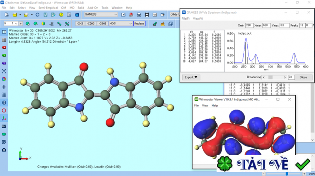Screen dimensions: 315x176
Task: Open View(V) menu in spectrum window
Action: pos(198,18)
